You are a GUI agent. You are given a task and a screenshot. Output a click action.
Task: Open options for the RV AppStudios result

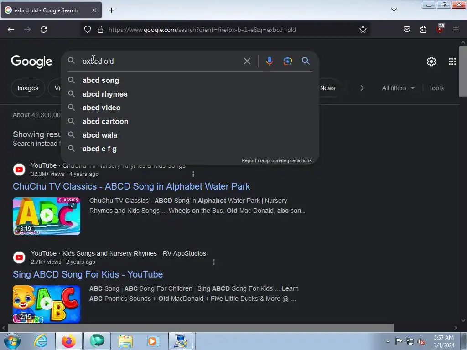214,262
